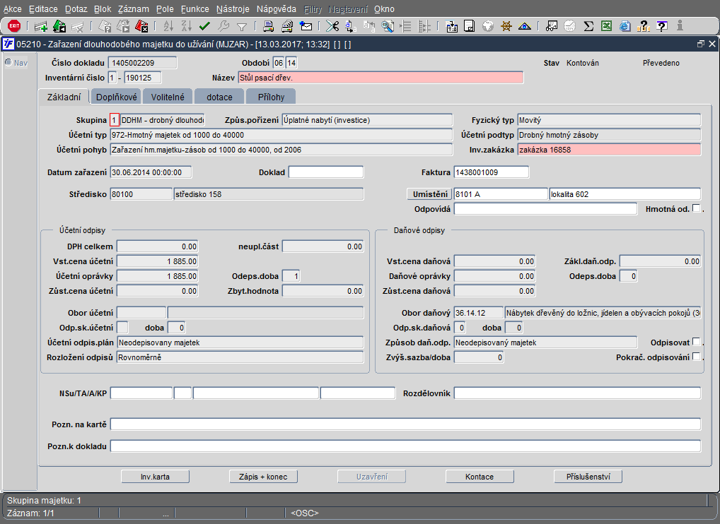
Task: Click the scissors cut icon
Action: point(332,27)
